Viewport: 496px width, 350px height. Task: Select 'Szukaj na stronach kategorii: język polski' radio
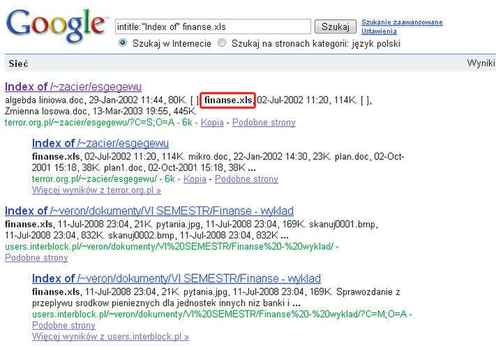pos(222,43)
